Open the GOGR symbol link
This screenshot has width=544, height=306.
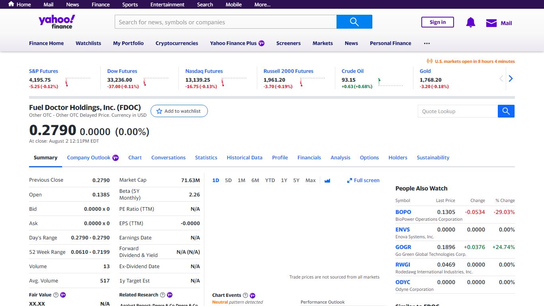(x=403, y=247)
